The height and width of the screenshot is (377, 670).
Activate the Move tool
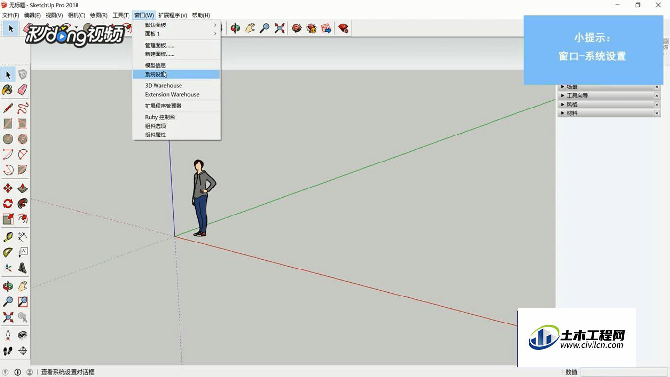(8, 188)
